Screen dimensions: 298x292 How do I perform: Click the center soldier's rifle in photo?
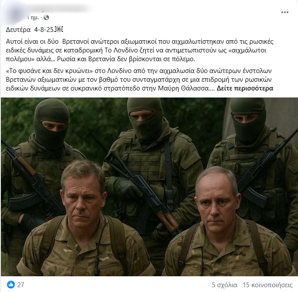[x=142, y=191]
